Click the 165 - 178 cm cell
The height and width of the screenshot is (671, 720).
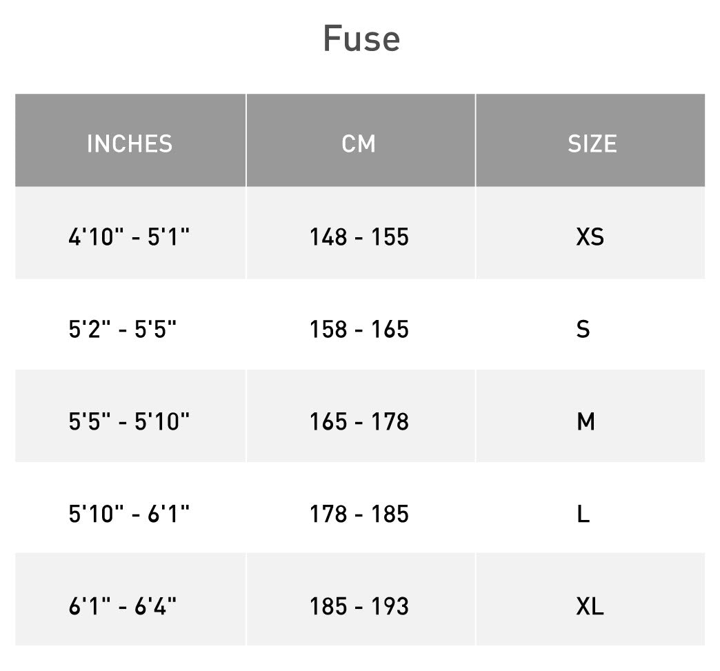tap(359, 421)
